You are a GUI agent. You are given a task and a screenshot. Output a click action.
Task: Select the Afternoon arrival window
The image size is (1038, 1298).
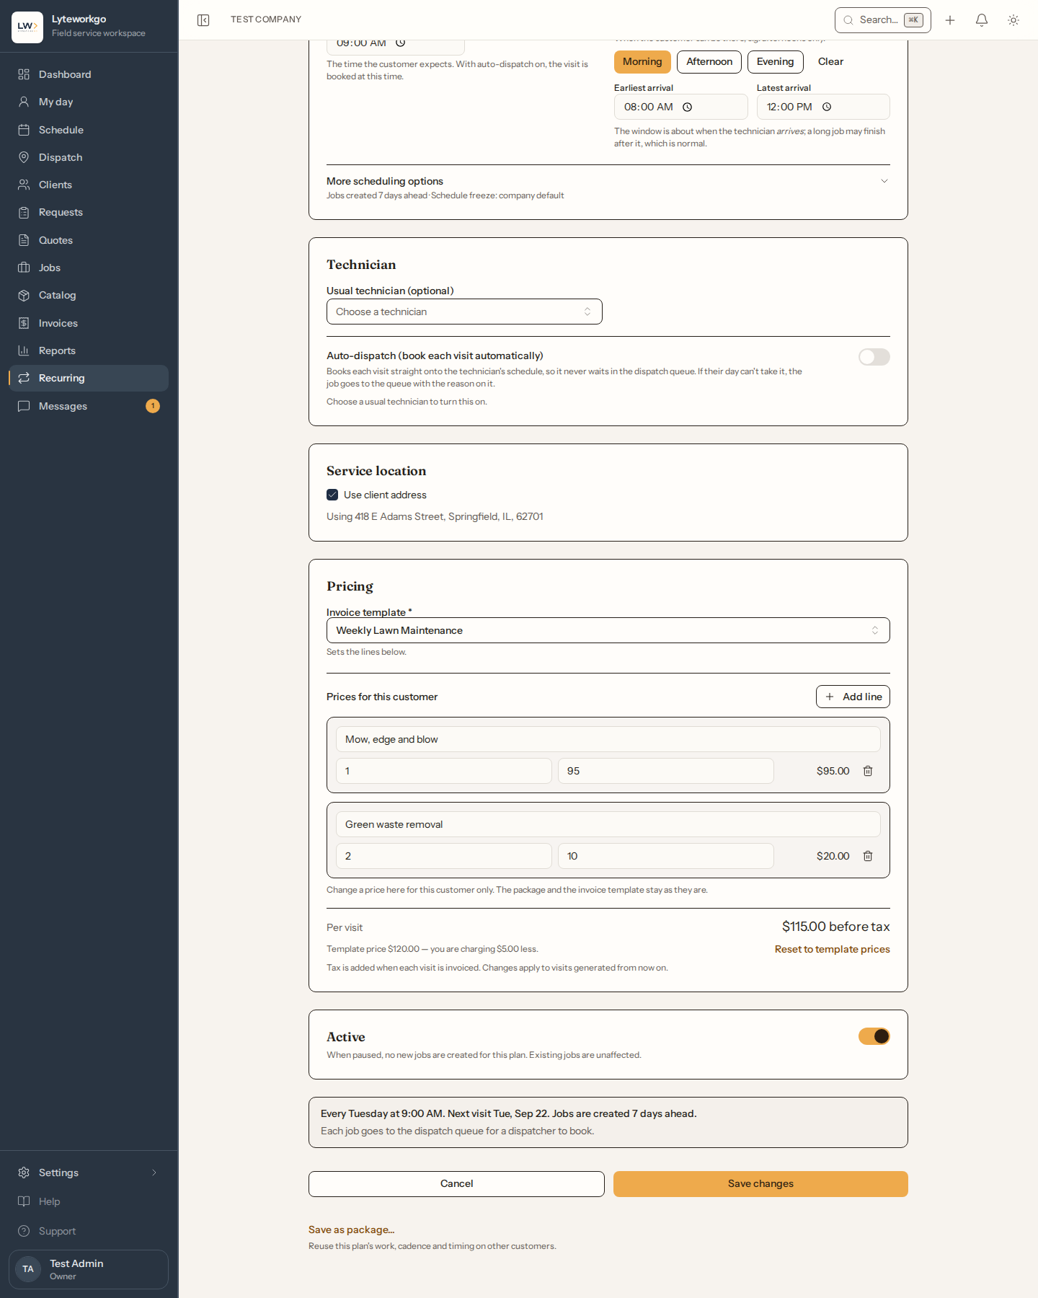point(709,62)
